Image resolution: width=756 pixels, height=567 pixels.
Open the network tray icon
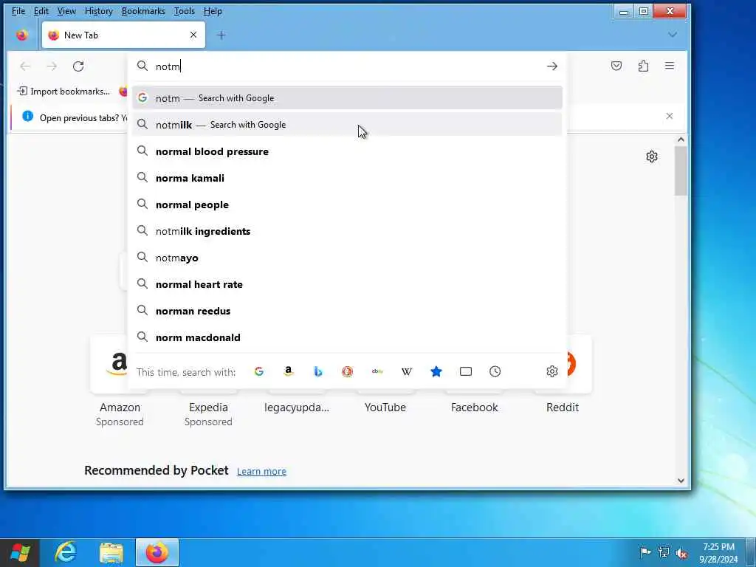point(664,552)
